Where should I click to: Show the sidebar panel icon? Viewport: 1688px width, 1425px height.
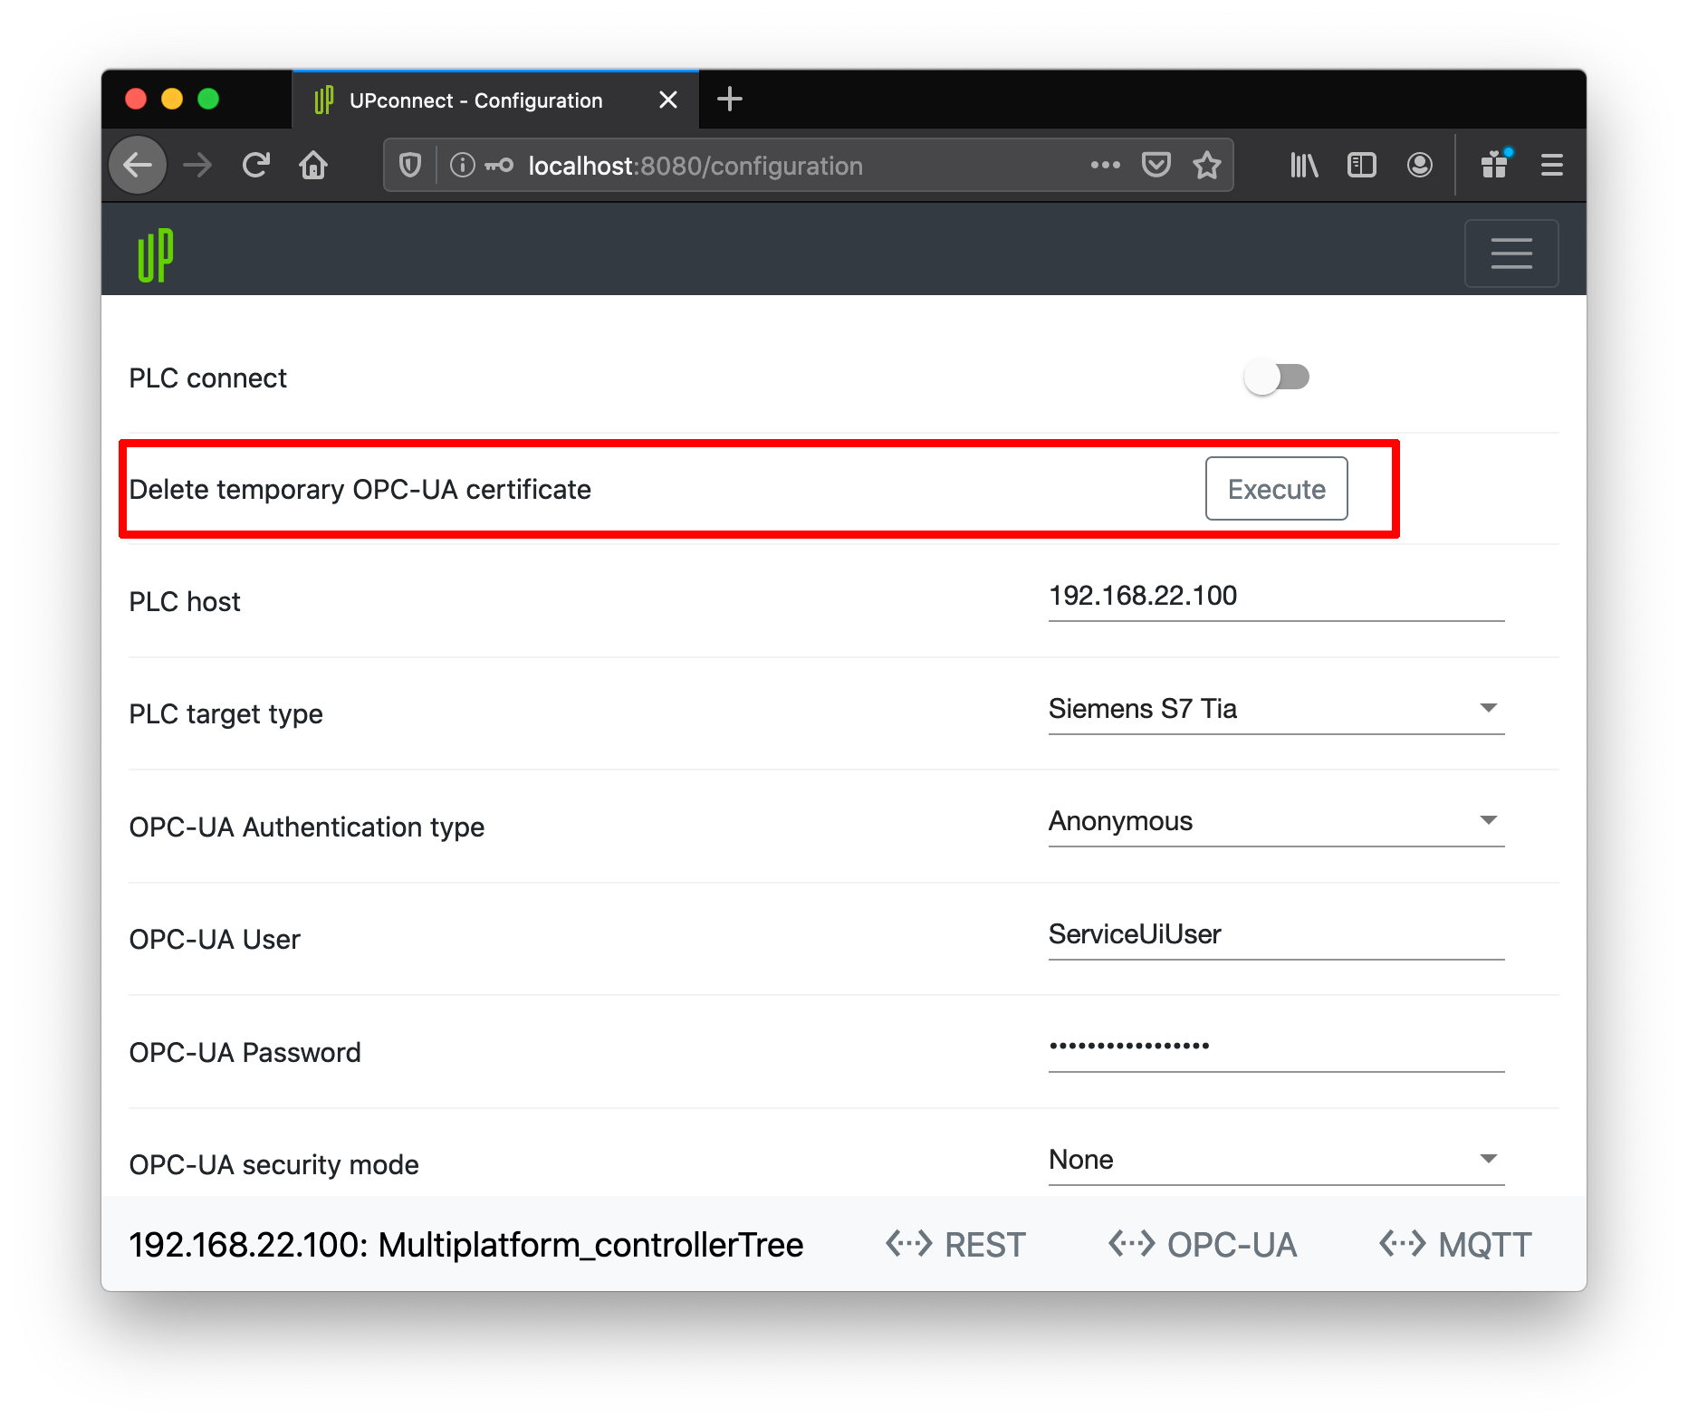(1361, 166)
